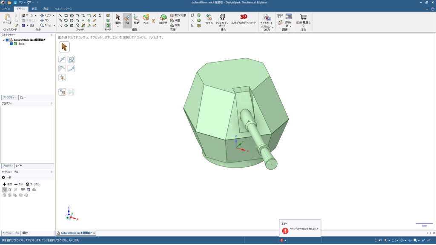Viewport: 436px width, 245px height.
Task: Open the Redo dropdown in title bar
Action: click(x=33, y=3)
